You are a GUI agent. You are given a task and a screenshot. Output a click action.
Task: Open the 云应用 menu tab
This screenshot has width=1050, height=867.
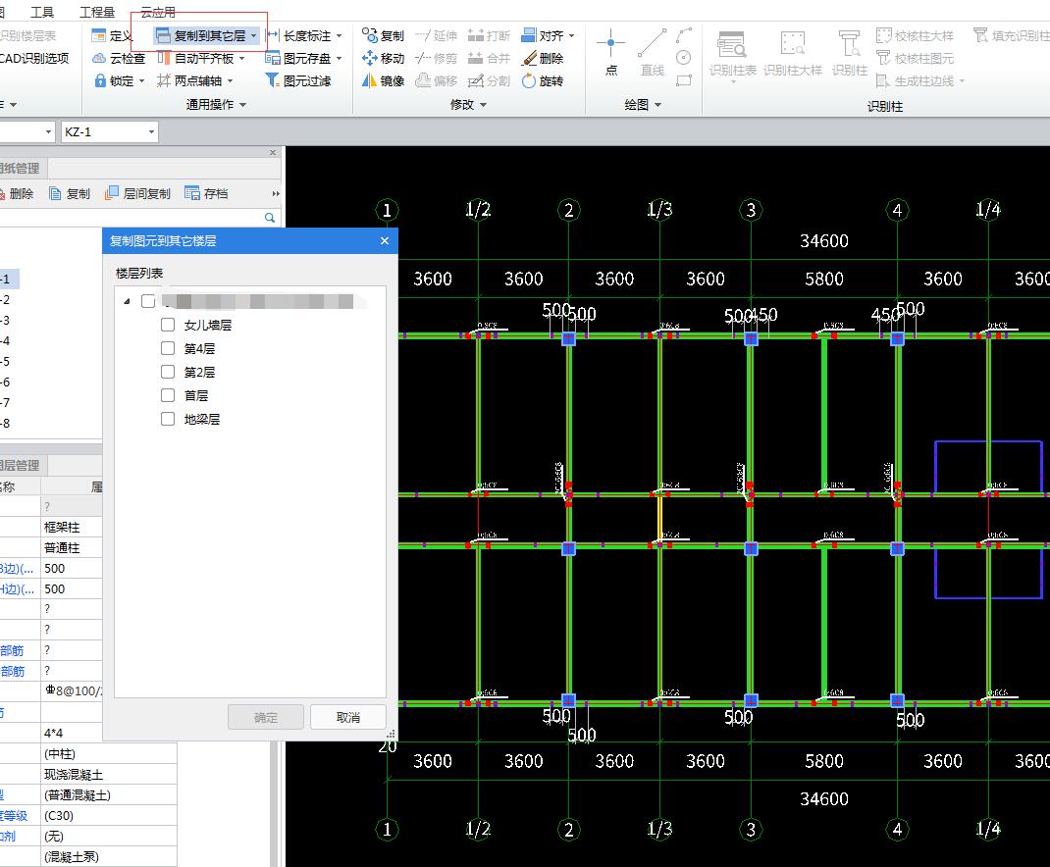tap(158, 12)
